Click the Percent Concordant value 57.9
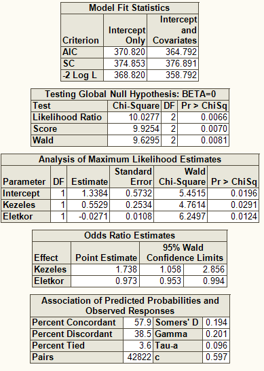Screen dimensions: 264x371 [x=143, y=322]
